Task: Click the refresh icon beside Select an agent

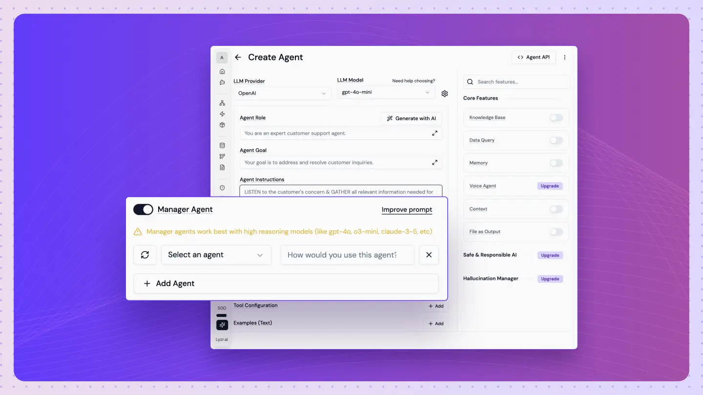Action: pos(145,255)
